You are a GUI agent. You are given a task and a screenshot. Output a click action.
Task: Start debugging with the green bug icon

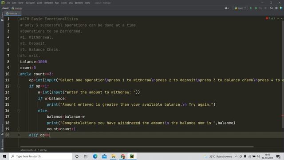[256, 8]
